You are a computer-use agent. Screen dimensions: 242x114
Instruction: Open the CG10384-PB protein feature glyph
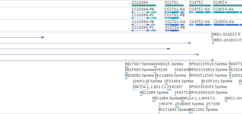point(143,25)
